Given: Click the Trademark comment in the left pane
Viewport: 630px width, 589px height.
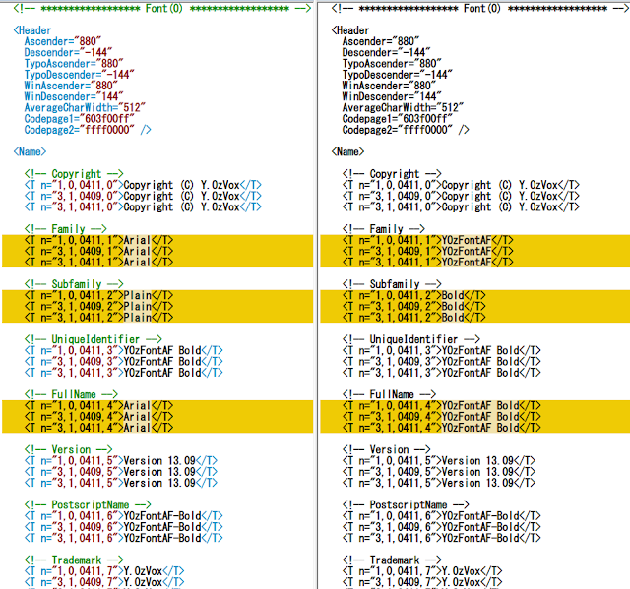Looking at the screenshot, I should 74,560.
